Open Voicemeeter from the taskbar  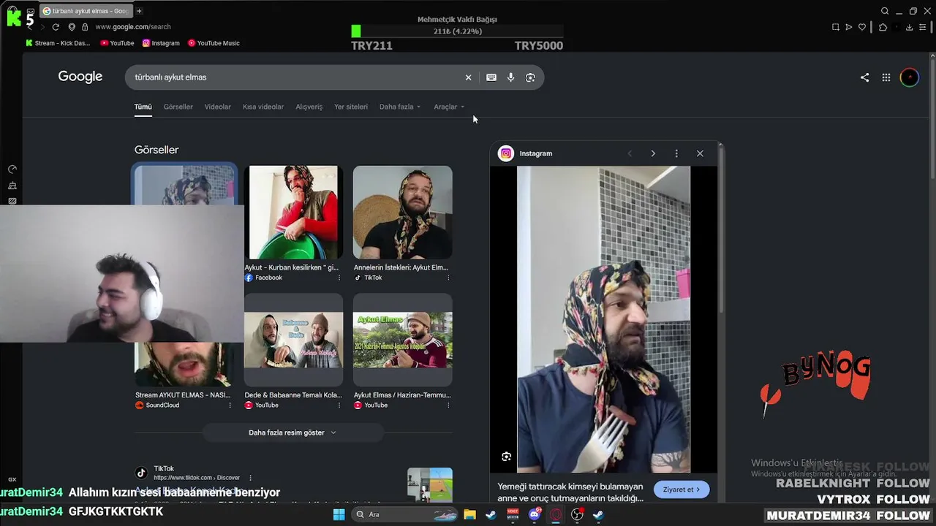click(513, 514)
